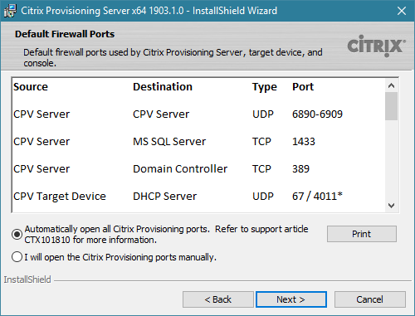Go to previous step with Back button
This screenshot has height=316, width=415.
pyautogui.click(x=218, y=299)
